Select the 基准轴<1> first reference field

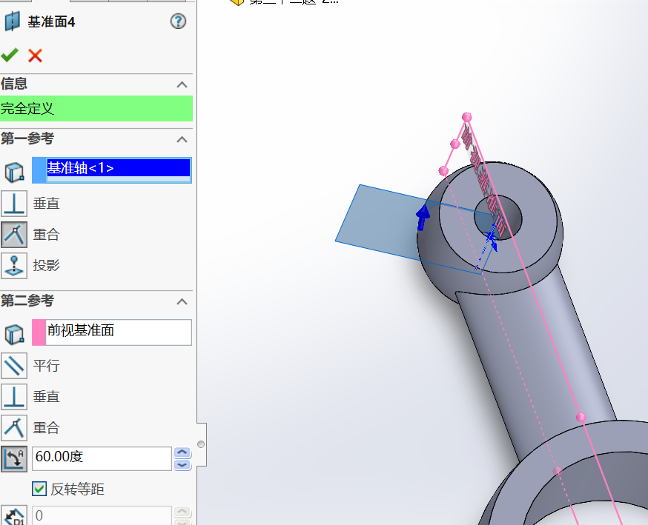pyautogui.click(x=118, y=170)
